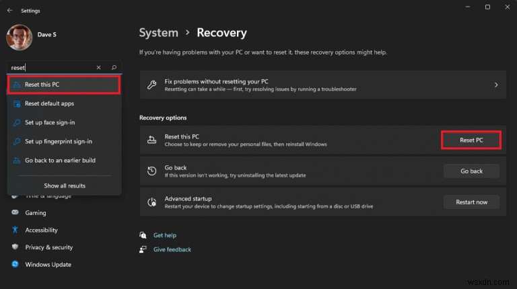Click the Recovery options heading
Image resolution: width=517 pixels, height=289 pixels.
[163, 118]
